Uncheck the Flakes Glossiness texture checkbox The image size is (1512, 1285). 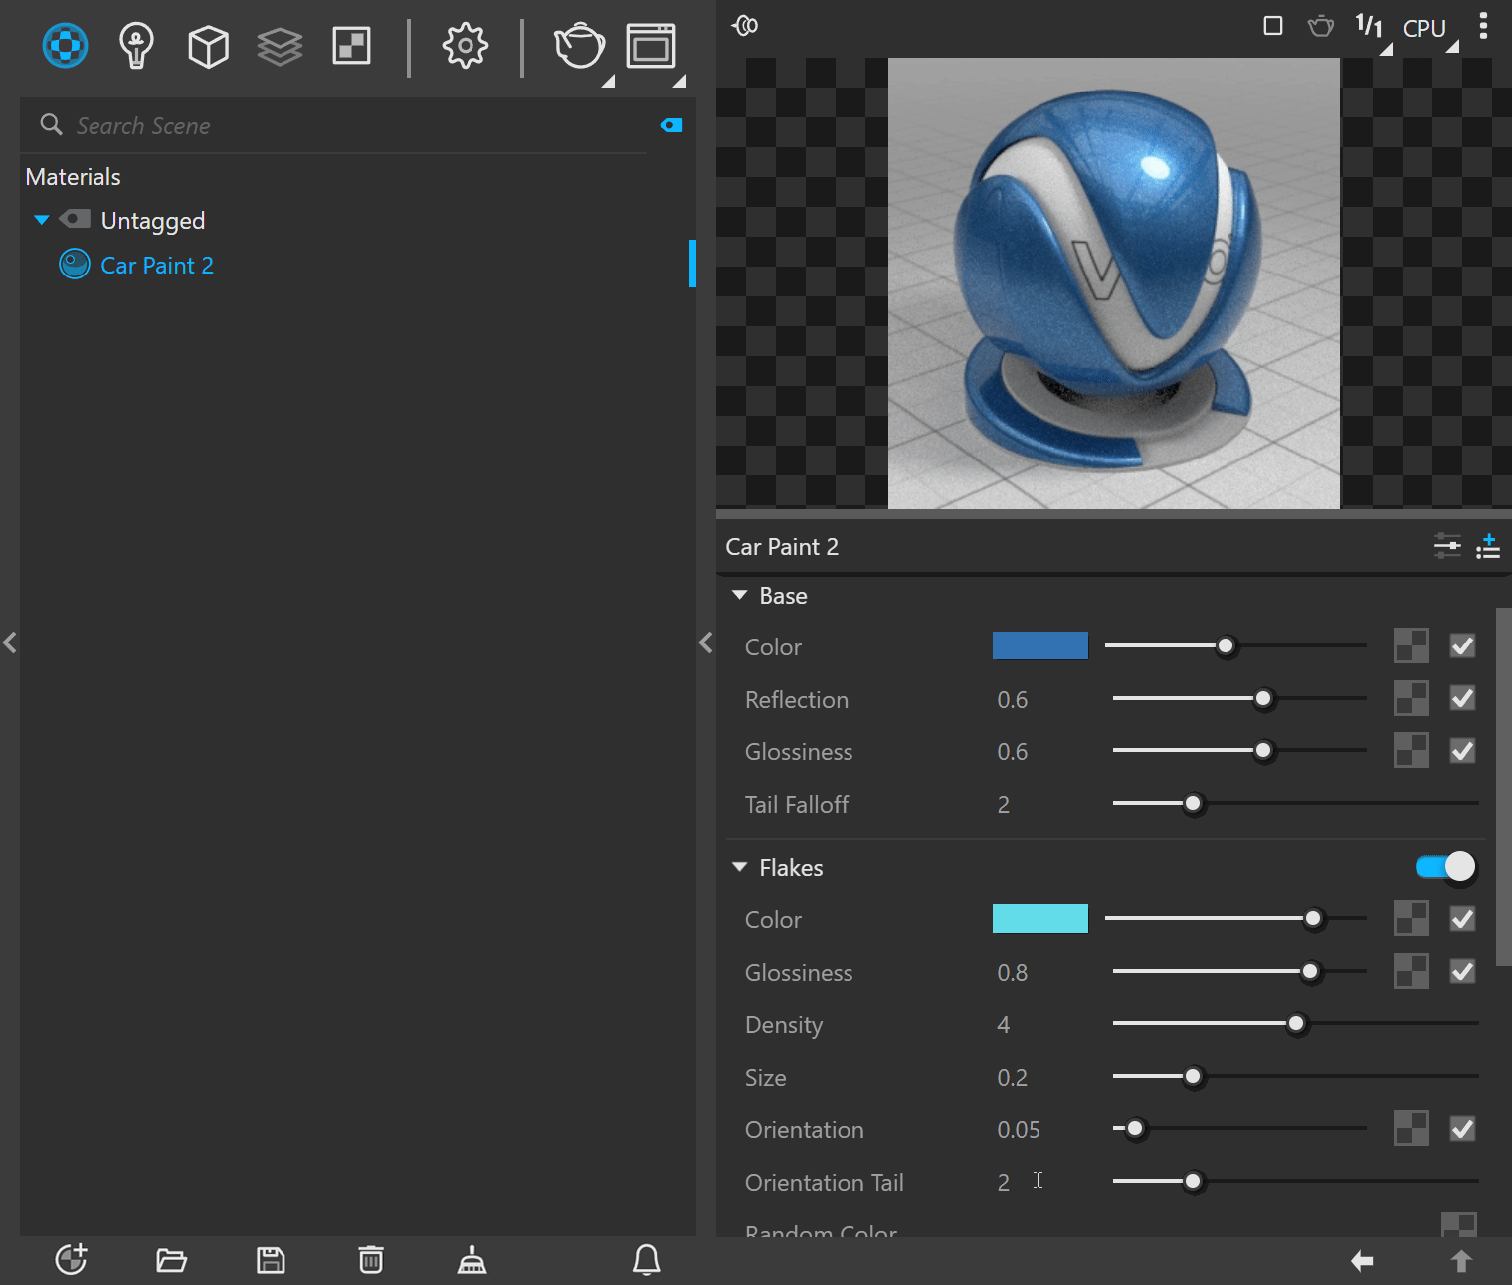[1462, 971]
